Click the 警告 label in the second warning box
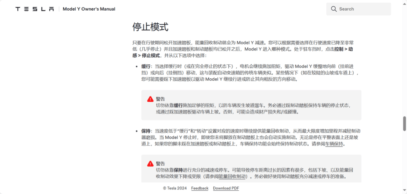Screen dimensions: 407x194 161,163
